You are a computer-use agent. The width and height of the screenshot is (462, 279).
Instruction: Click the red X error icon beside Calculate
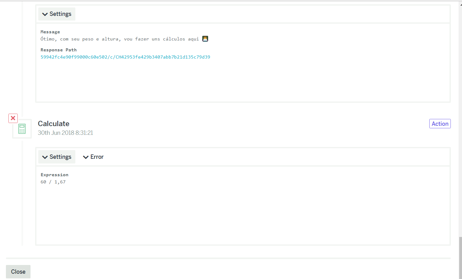13,118
